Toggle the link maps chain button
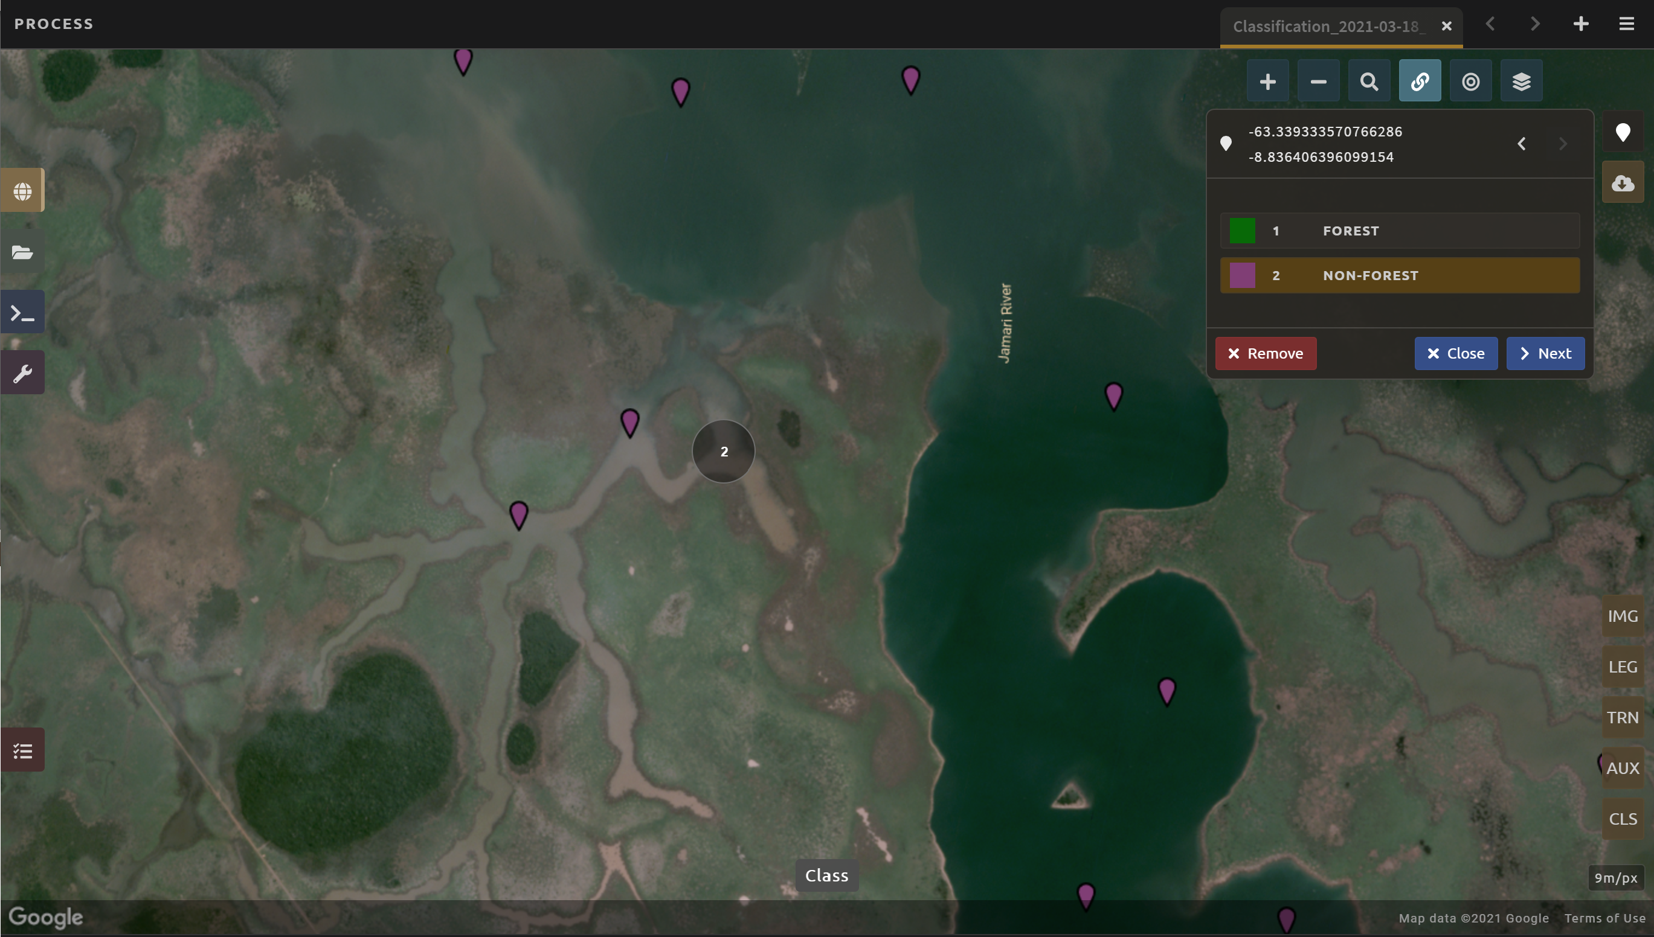Image resolution: width=1654 pixels, height=937 pixels. (1420, 82)
